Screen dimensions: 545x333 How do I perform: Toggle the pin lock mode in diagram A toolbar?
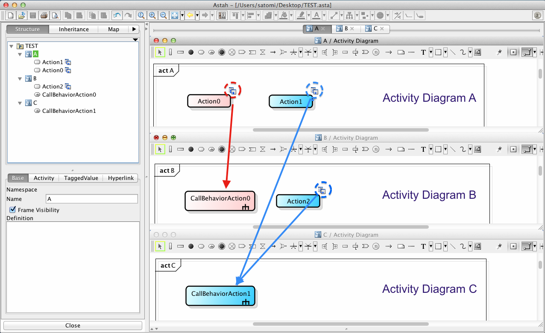point(499,53)
